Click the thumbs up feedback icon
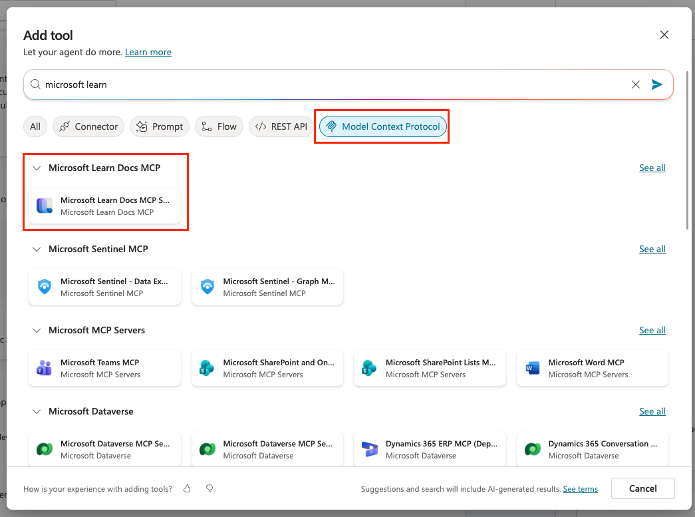Image resolution: width=695 pixels, height=517 pixels. pyautogui.click(x=187, y=489)
